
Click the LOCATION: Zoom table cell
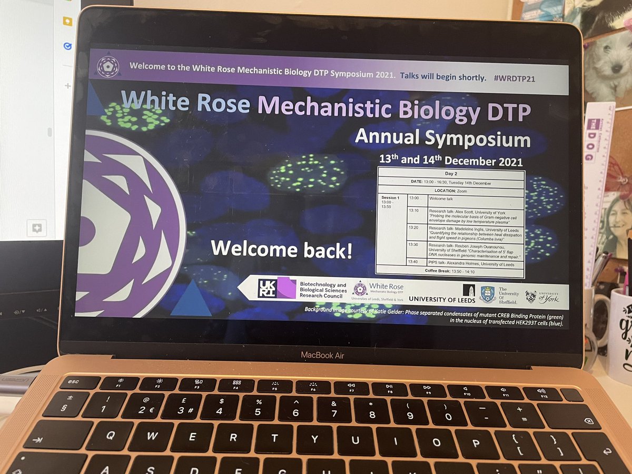(451, 191)
